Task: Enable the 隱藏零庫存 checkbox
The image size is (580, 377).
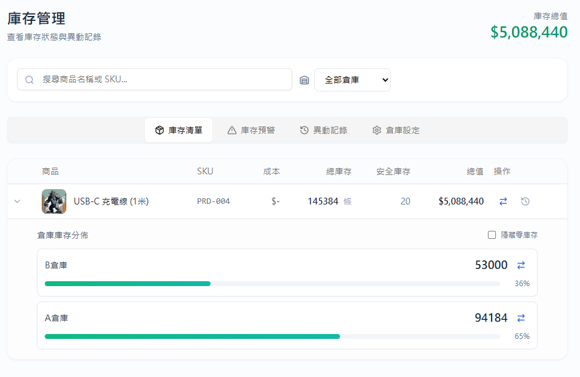Action: tap(492, 235)
